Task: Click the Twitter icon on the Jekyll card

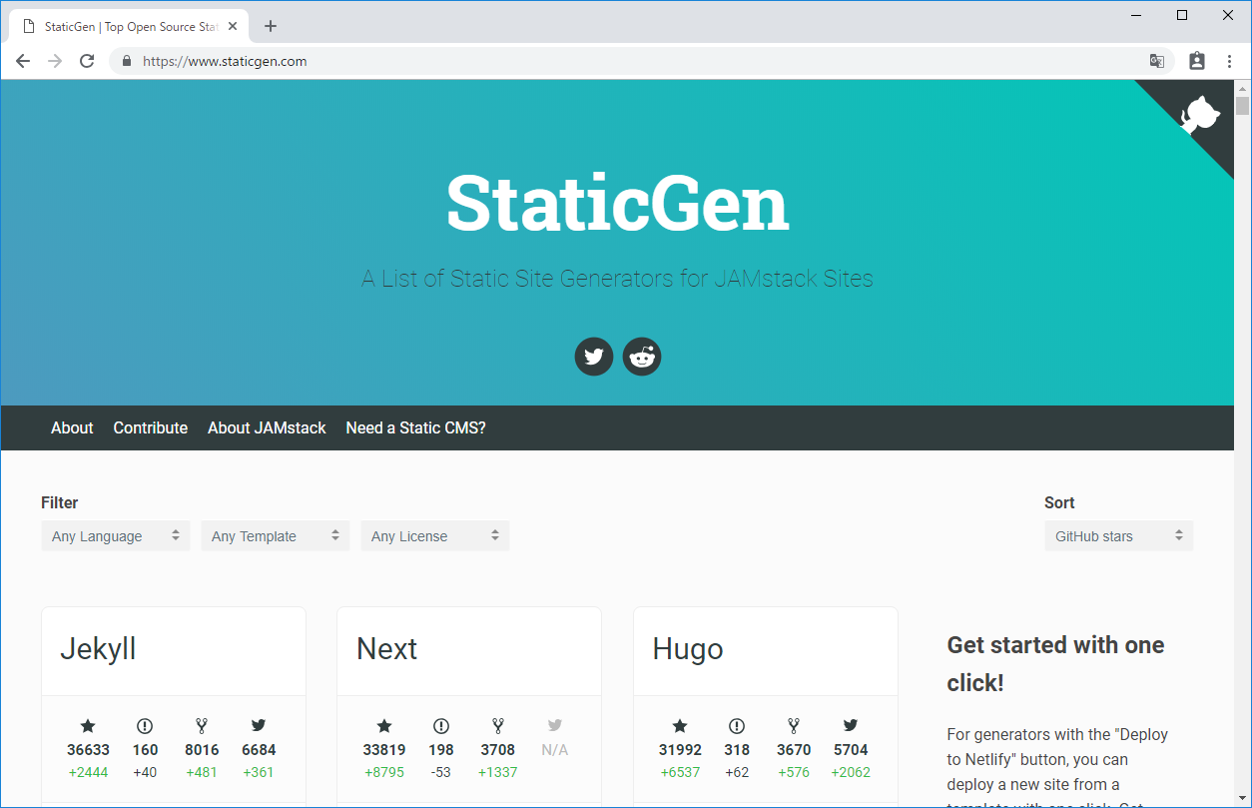Action: [x=259, y=726]
